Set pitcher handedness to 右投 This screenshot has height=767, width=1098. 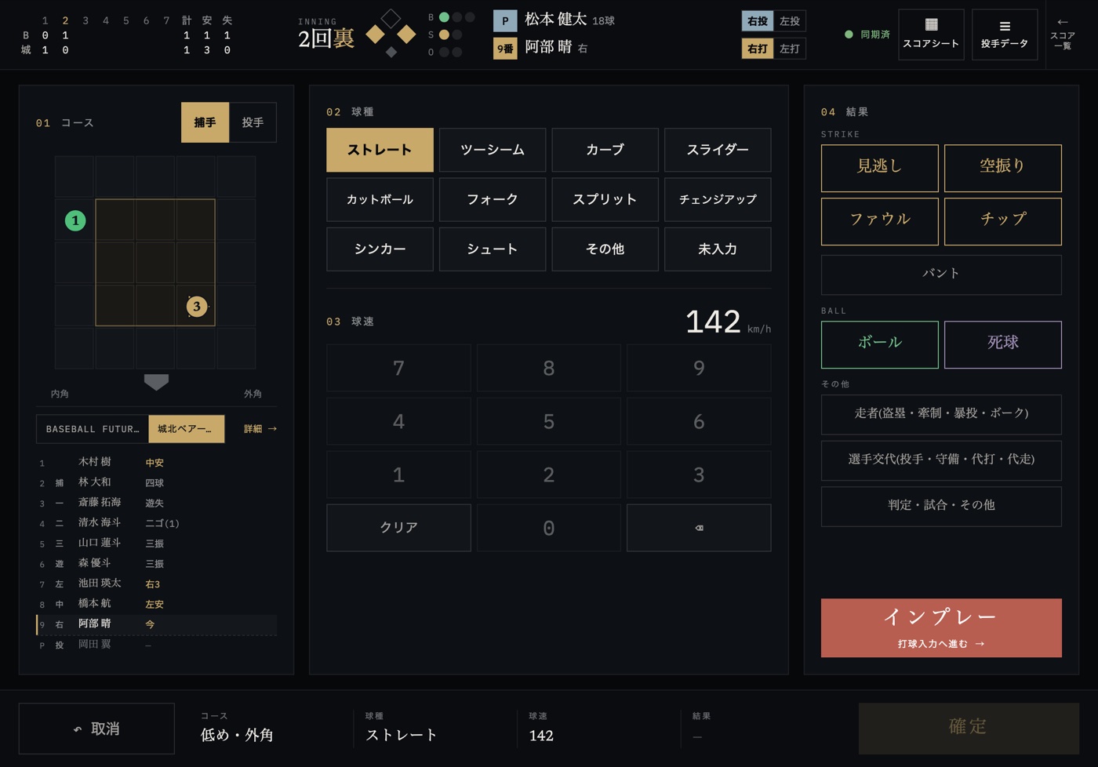pos(758,21)
